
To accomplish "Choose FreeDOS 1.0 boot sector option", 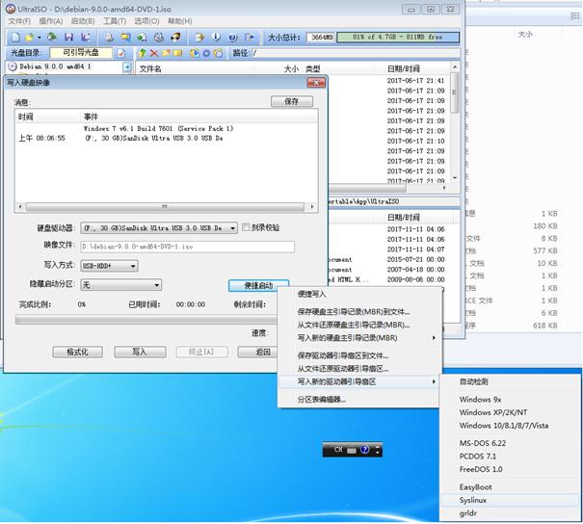I will [x=510, y=469].
